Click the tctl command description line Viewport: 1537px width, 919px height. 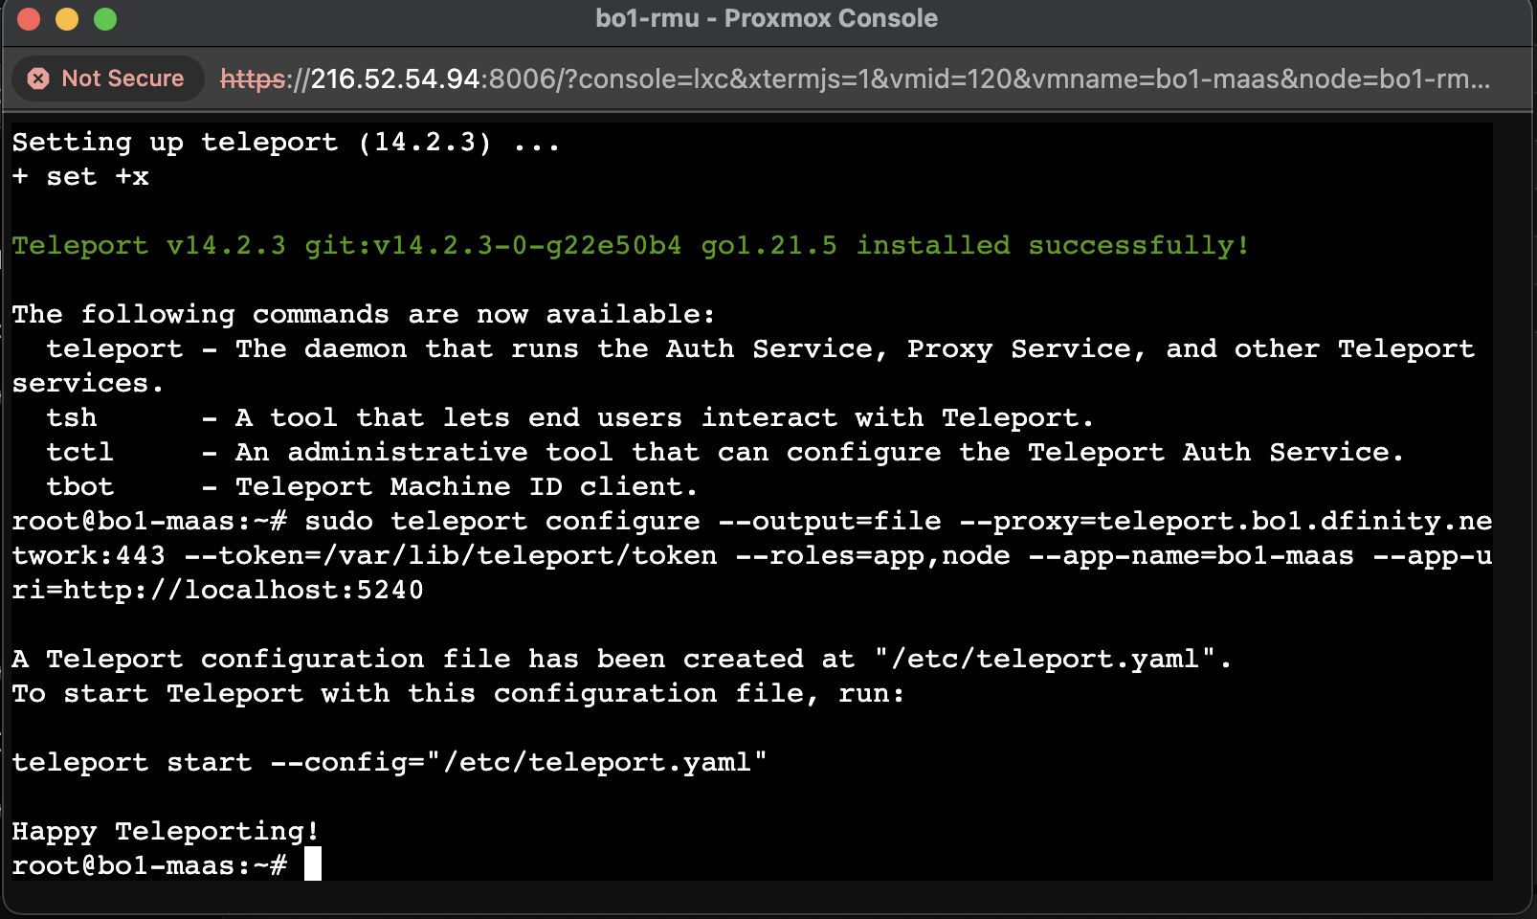pyautogui.click(x=724, y=452)
